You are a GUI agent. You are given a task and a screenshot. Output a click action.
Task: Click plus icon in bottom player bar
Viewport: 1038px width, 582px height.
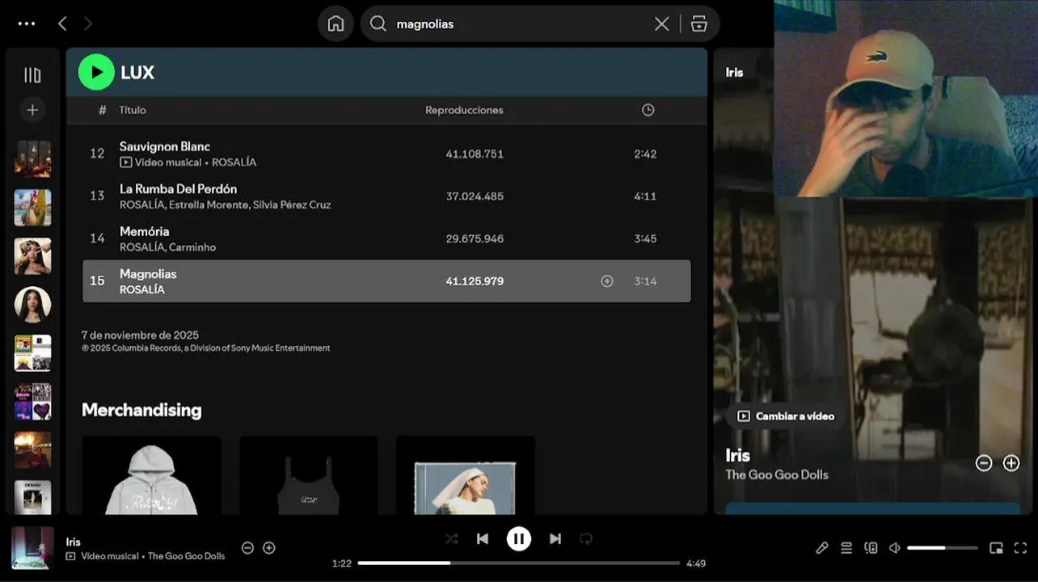pos(269,548)
